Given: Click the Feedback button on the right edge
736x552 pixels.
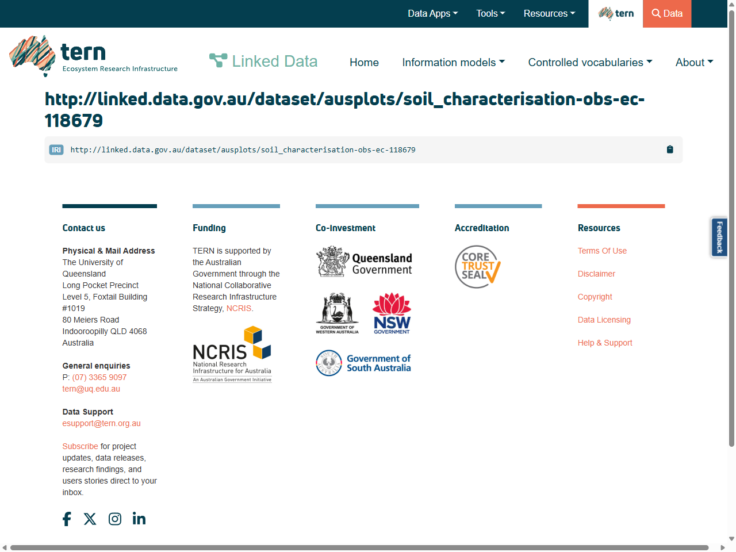Looking at the screenshot, I should pos(719,237).
